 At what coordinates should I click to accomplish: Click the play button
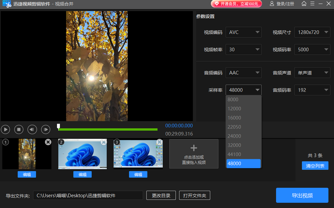(6, 129)
